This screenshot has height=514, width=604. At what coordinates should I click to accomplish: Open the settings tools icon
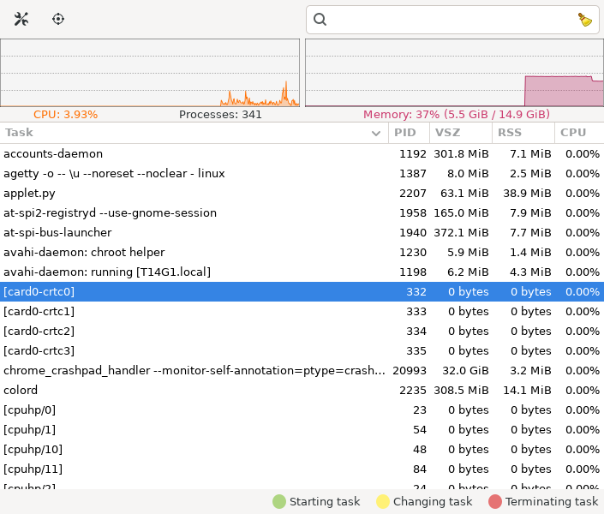tap(21, 19)
